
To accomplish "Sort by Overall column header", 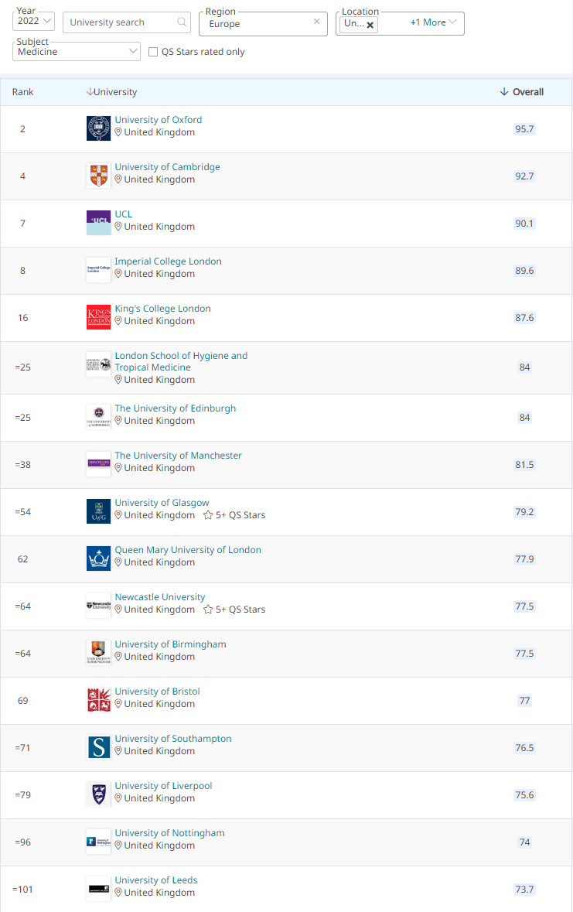I will [522, 92].
